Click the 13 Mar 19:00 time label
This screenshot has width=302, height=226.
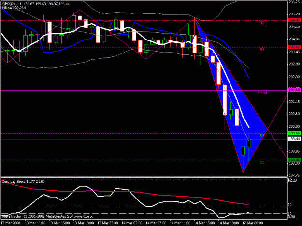point(84,223)
